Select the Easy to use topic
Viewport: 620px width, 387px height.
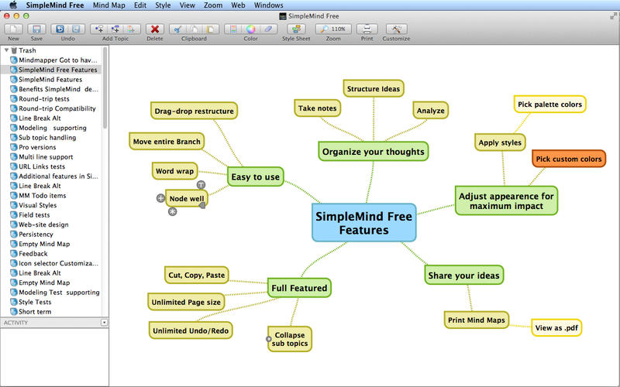(x=256, y=176)
